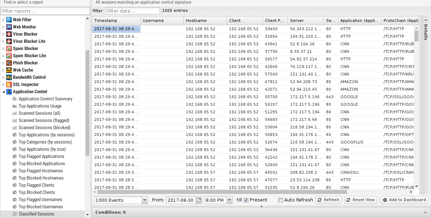Click the Top Categories (by sessions) pie icon
431x218 pixels.
coord(15,142)
